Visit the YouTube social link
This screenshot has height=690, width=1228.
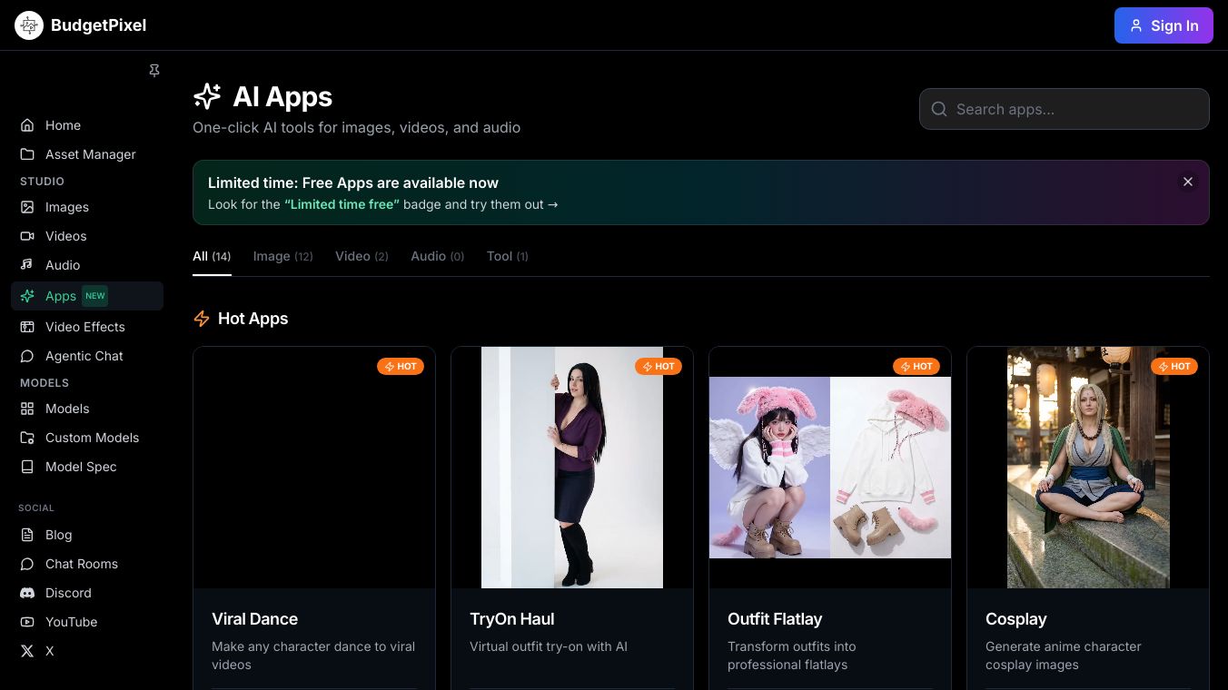click(71, 622)
